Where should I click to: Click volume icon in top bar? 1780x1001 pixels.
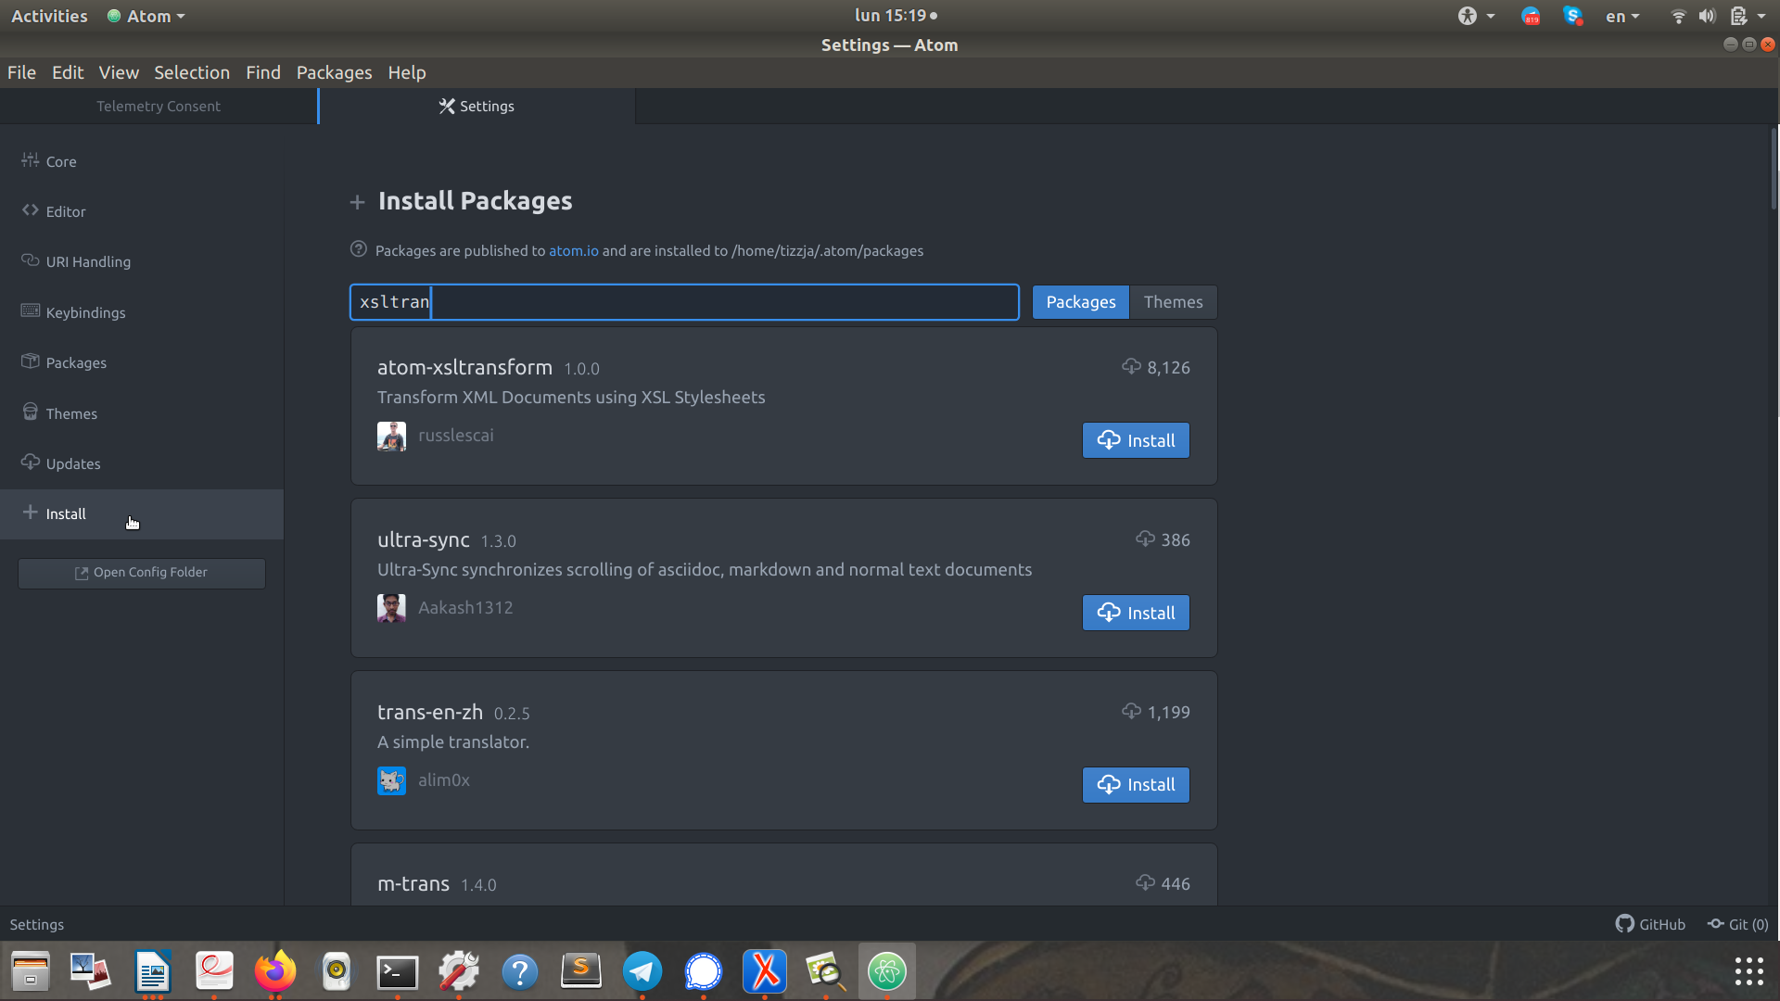tap(1707, 16)
